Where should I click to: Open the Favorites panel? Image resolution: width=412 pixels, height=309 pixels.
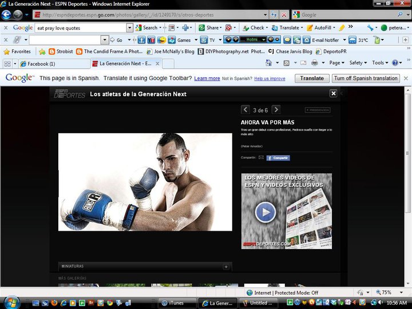(17, 51)
